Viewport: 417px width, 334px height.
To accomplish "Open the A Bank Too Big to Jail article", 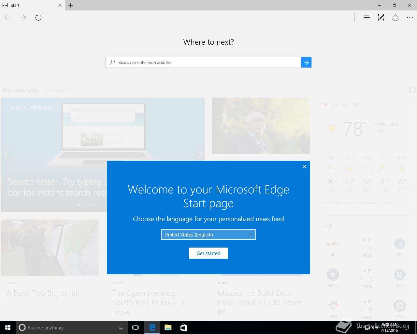I will [x=43, y=293].
